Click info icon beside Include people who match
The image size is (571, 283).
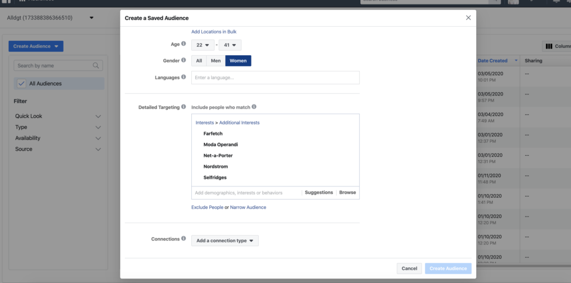pyautogui.click(x=254, y=107)
